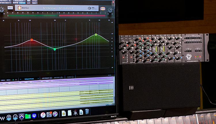The image size is (216, 124).
Task: Switch to the A comparison state
Action: coord(13,80)
